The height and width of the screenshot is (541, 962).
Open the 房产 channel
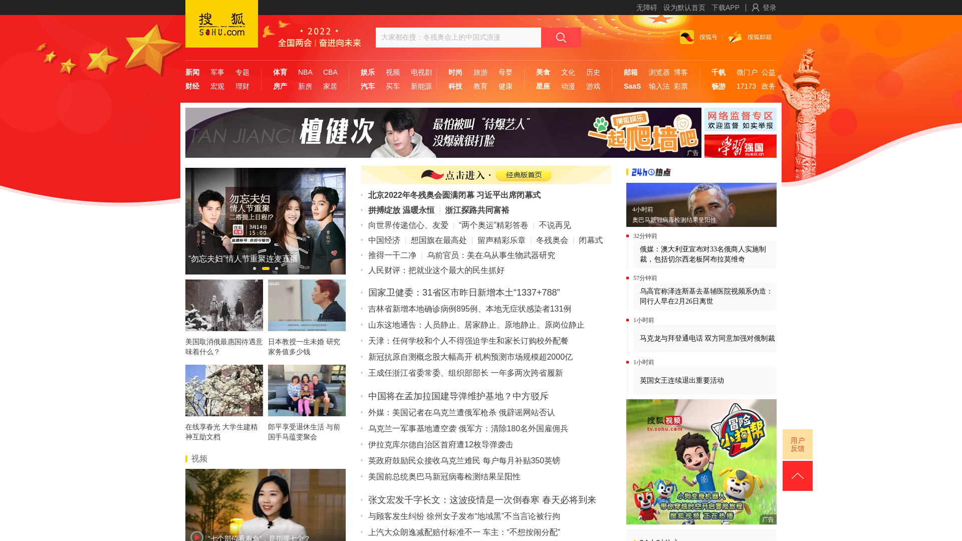pyautogui.click(x=280, y=86)
